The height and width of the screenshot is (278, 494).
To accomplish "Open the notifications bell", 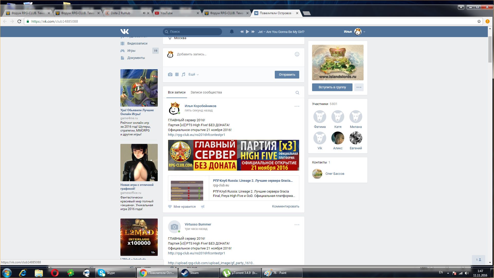I will (232, 32).
